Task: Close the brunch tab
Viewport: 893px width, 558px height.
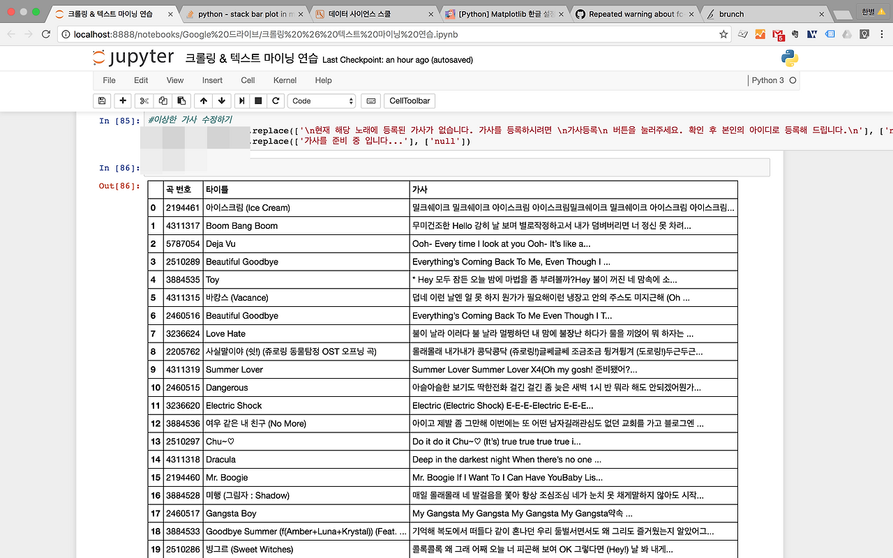Action: click(821, 14)
